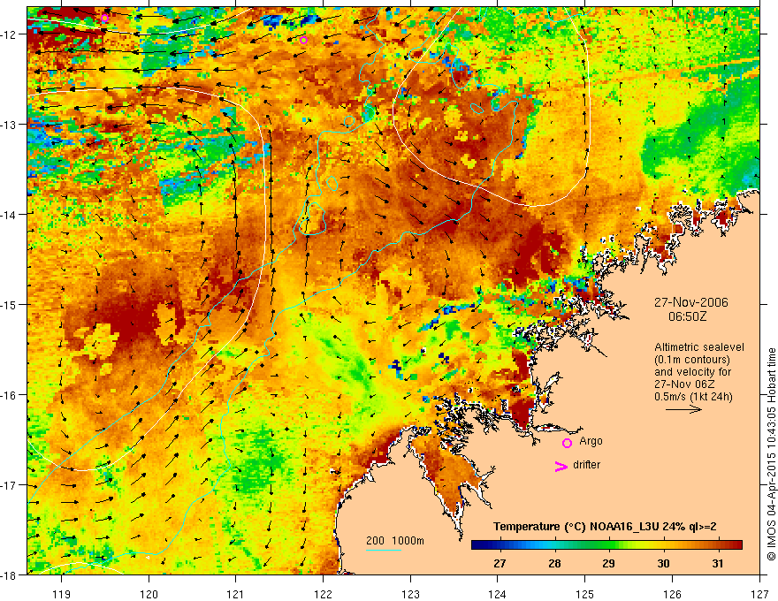Click the IMOS copyright timestamp text

[772, 454]
